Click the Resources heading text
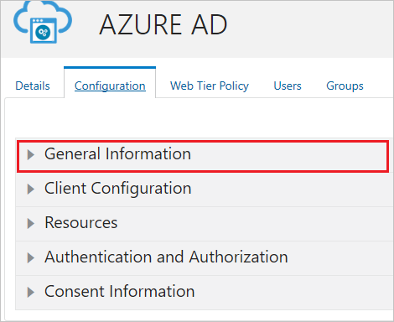This screenshot has width=394, height=322. (x=81, y=222)
